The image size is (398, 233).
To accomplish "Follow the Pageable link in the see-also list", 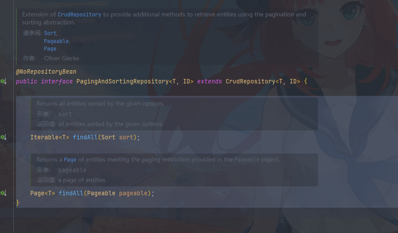I will point(56,41).
